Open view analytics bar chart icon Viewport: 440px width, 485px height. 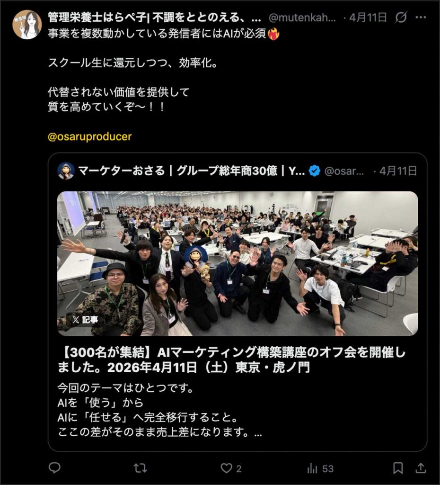(x=312, y=468)
